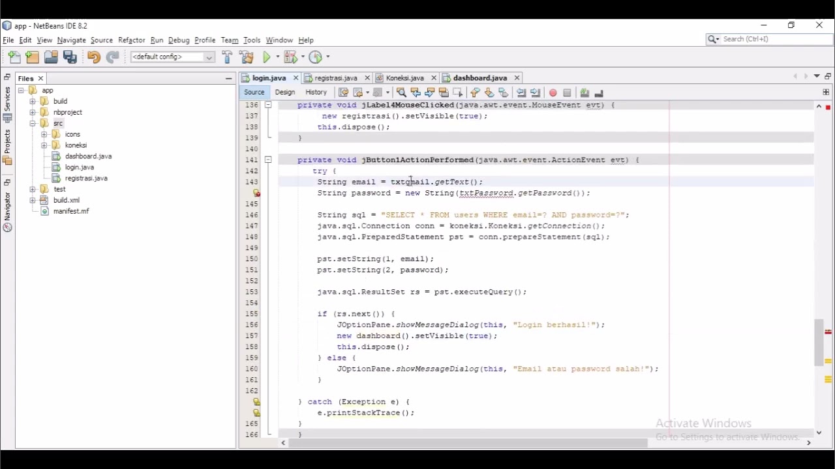Open the Refactor menu

132,40
